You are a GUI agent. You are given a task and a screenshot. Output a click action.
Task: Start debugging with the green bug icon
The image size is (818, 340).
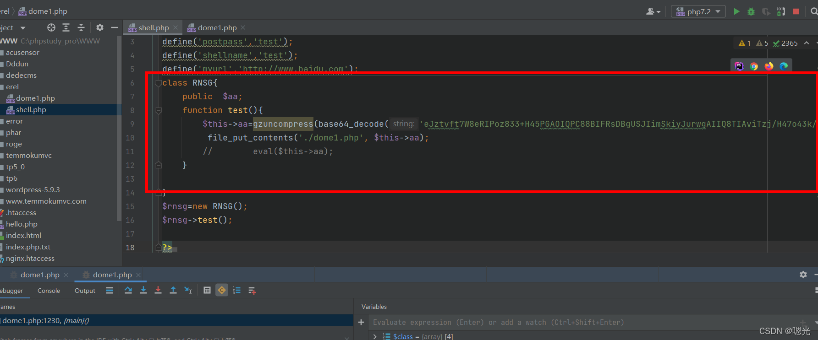751,11
